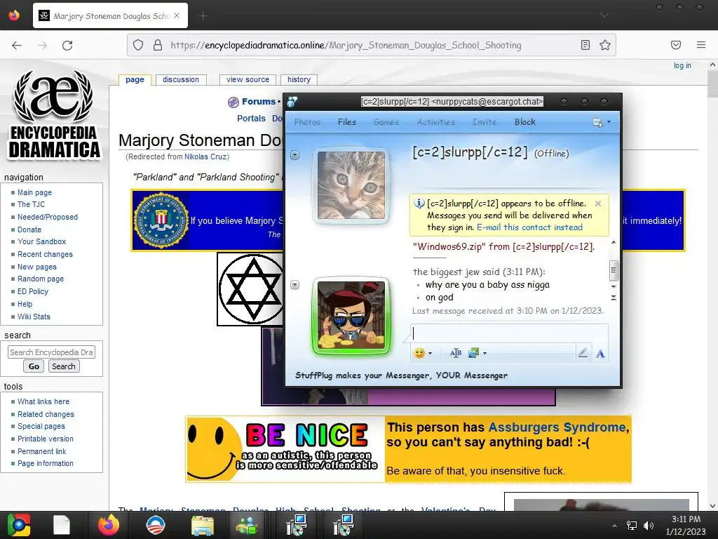
Task: Open a new tab with the plus button
Action: point(203,16)
